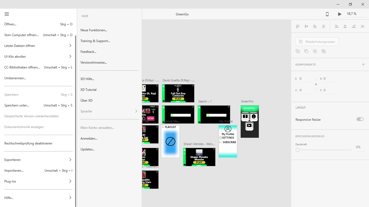Click the H height input field
Image resolution: width=369 pixels, height=207 pixels.
point(306,90)
